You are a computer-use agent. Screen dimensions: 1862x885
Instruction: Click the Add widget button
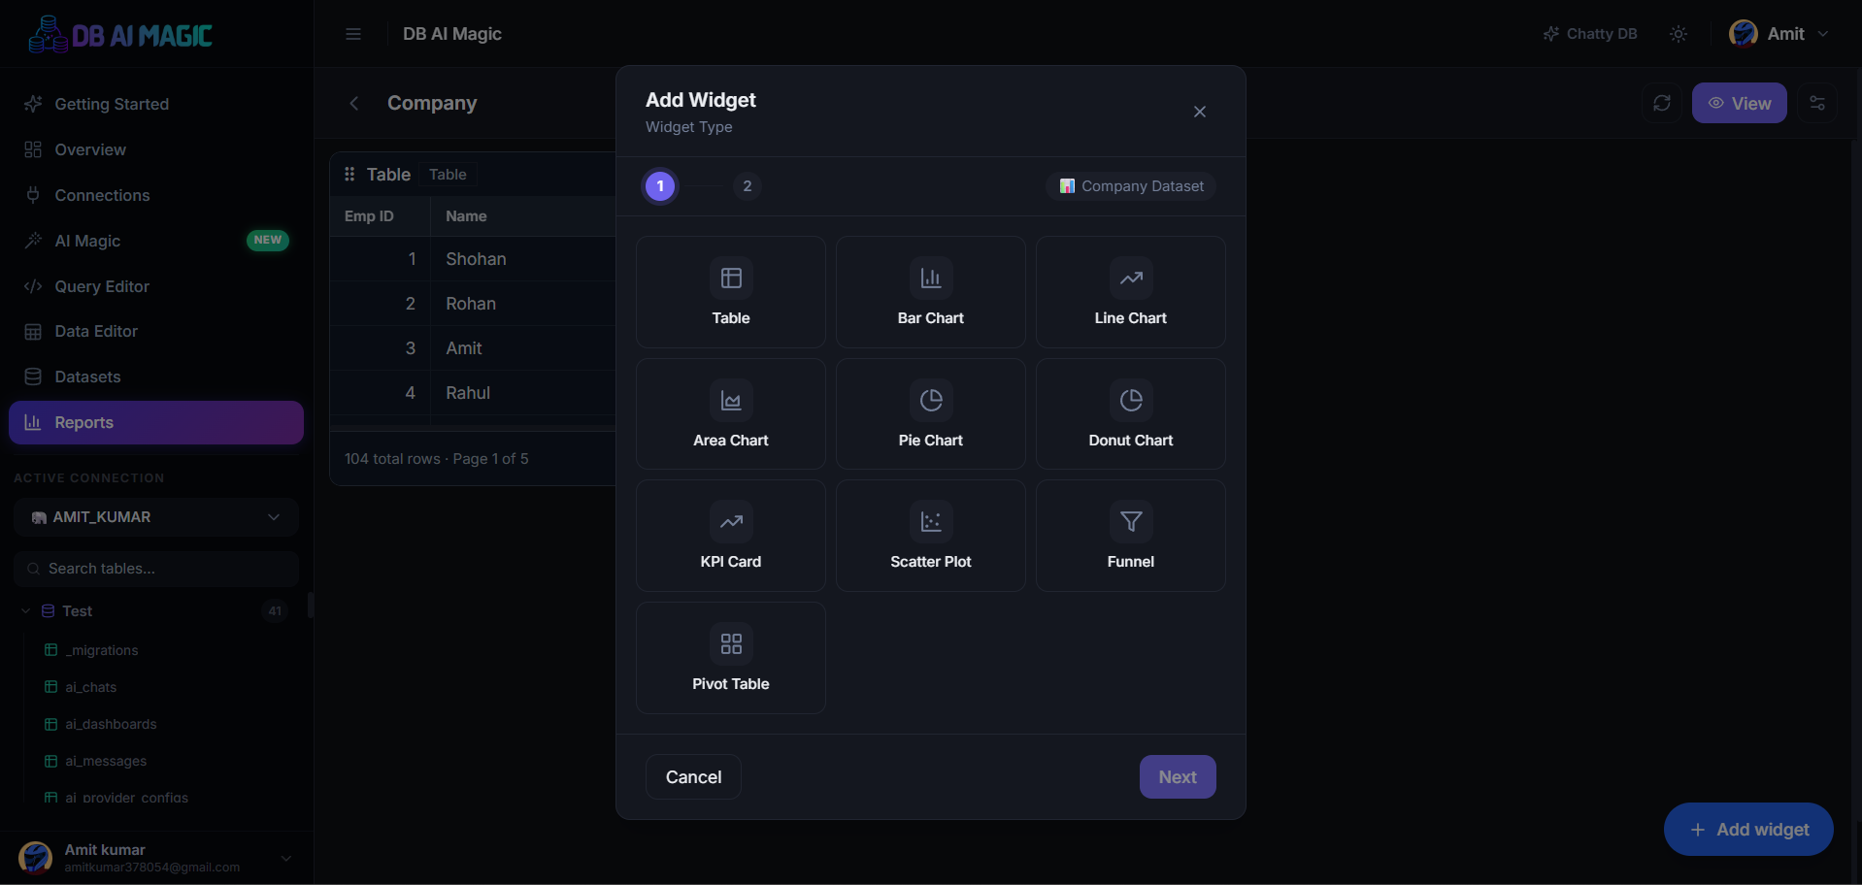tap(1748, 830)
